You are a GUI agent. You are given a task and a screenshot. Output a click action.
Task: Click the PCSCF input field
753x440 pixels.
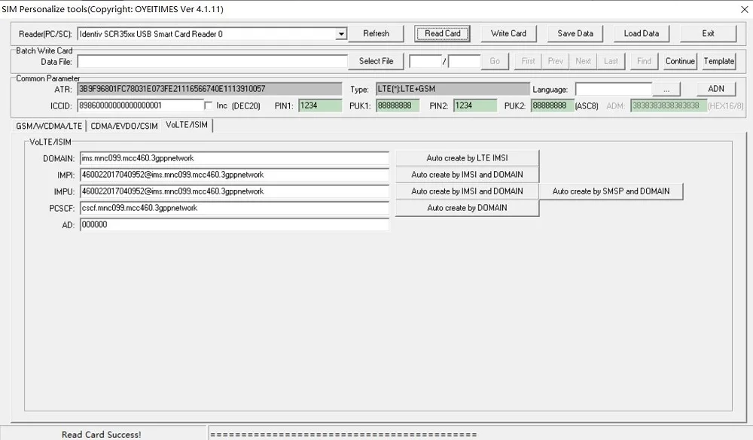coord(234,208)
